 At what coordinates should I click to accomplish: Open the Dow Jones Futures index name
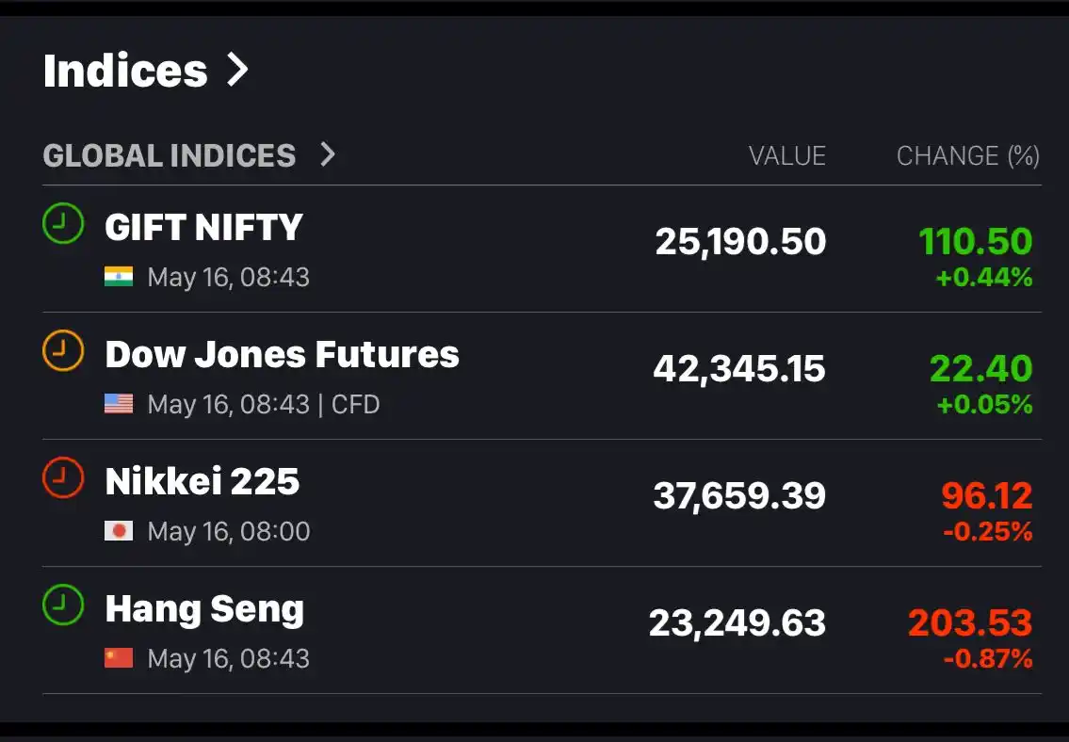pyautogui.click(x=283, y=354)
